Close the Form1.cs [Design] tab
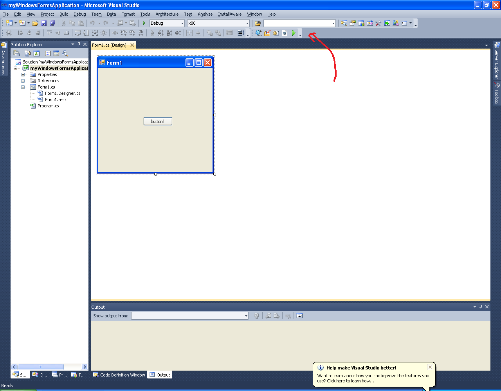The image size is (501, 391). (x=132, y=45)
